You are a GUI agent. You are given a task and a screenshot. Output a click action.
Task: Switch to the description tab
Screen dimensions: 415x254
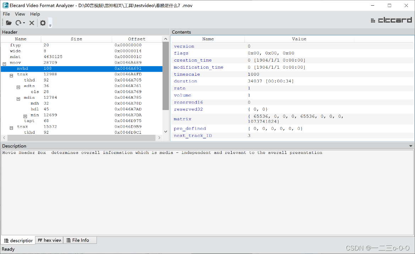click(x=18, y=241)
